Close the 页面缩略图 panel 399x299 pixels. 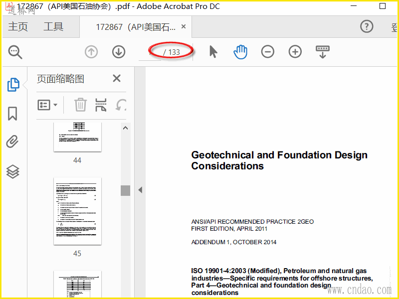tap(117, 78)
